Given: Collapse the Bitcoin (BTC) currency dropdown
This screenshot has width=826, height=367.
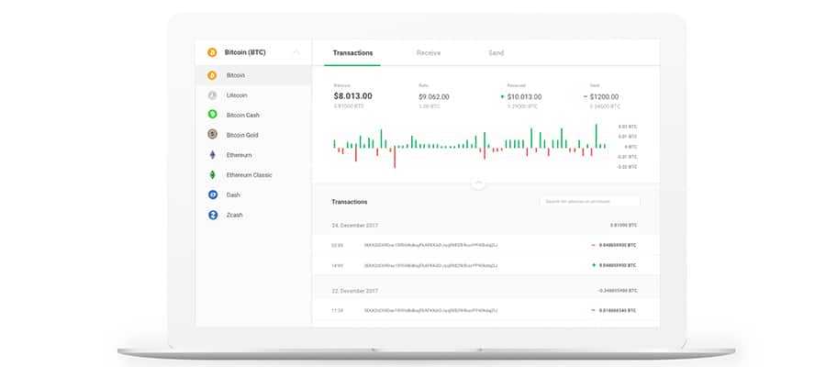Looking at the screenshot, I should coord(296,52).
